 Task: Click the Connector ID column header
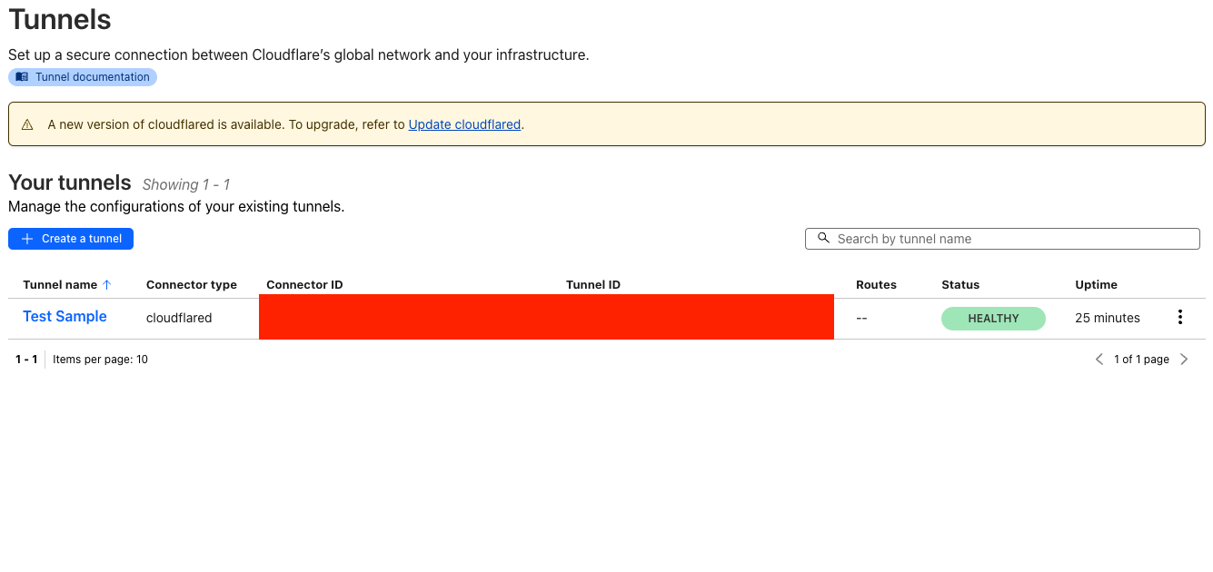[304, 284]
